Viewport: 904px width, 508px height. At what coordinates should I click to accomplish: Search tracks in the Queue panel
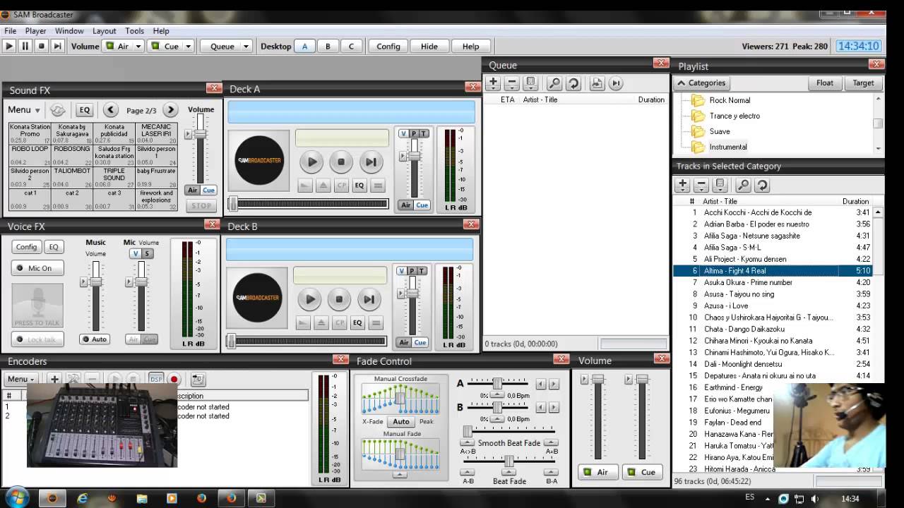tap(554, 83)
